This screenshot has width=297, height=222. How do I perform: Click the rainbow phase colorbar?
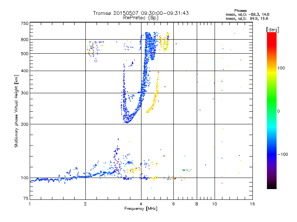pos(272,110)
